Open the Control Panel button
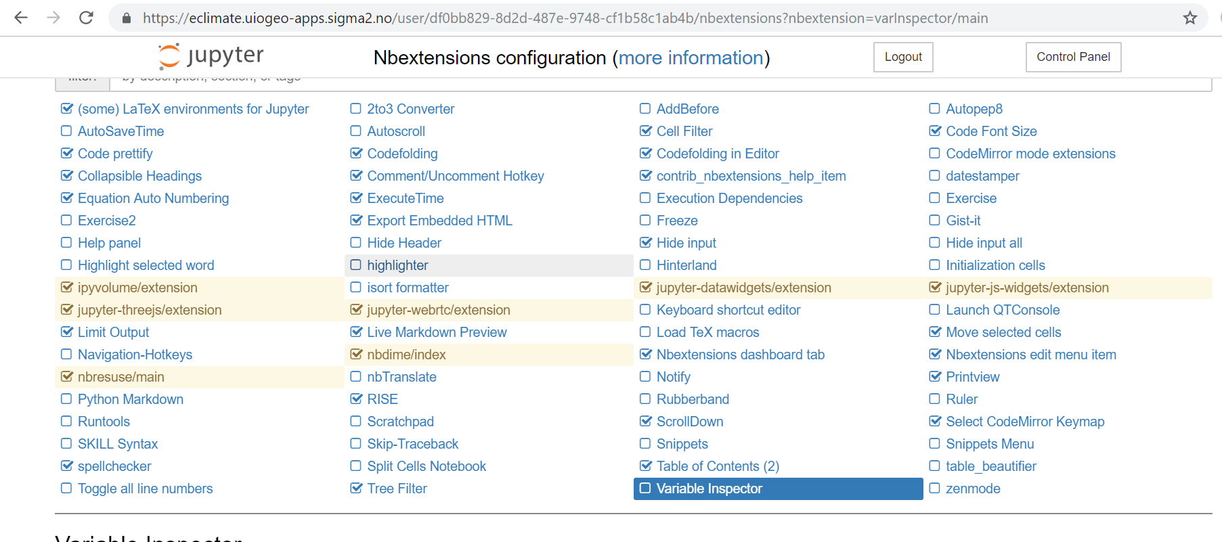1222x542 pixels. point(1073,57)
